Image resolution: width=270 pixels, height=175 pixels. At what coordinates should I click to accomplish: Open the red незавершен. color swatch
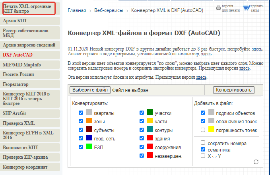click(x=150, y=155)
